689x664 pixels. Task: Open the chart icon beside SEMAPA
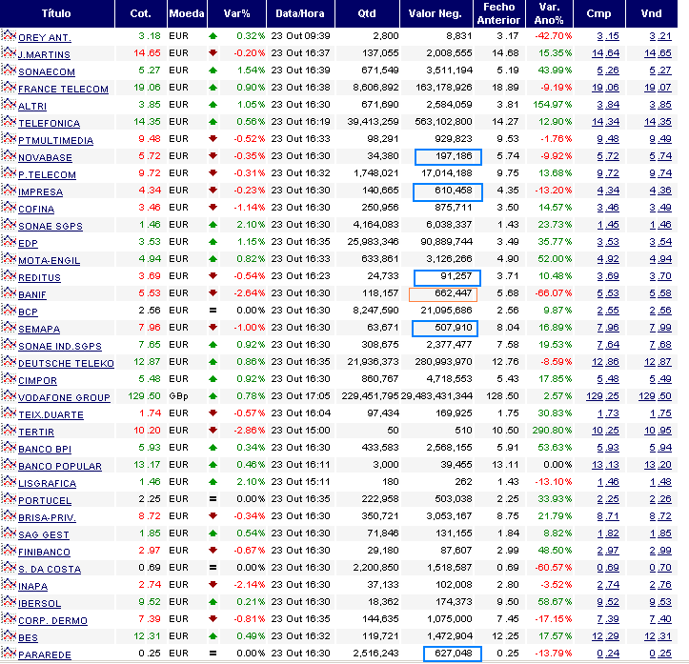tap(9, 327)
